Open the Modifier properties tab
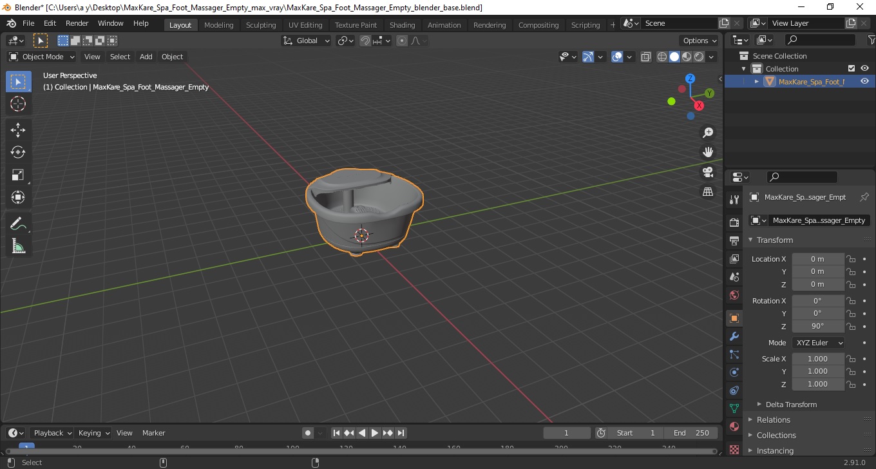 pyautogui.click(x=734, y=336)
